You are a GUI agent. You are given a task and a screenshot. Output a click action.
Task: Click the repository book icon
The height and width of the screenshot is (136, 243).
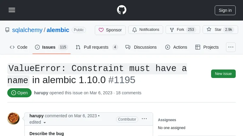7,30
